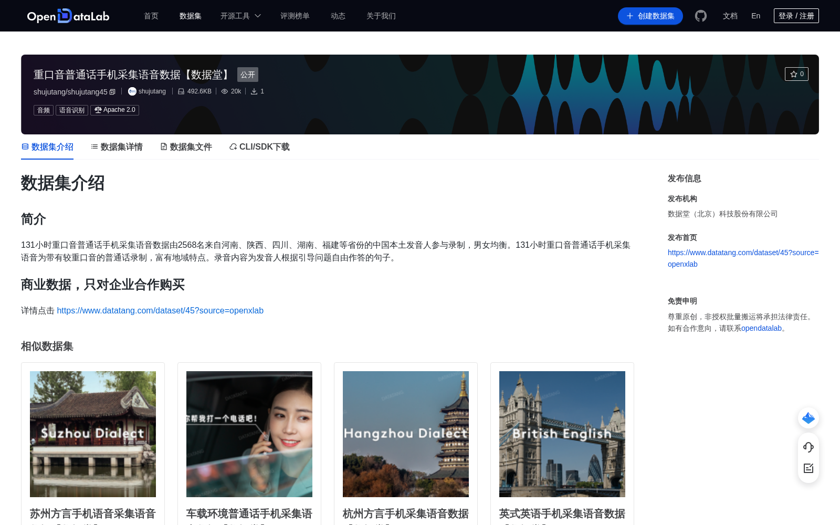The image size is (840, 525).
Task: Click the Apache 2.0 license tag
Action: coord(114,110)
